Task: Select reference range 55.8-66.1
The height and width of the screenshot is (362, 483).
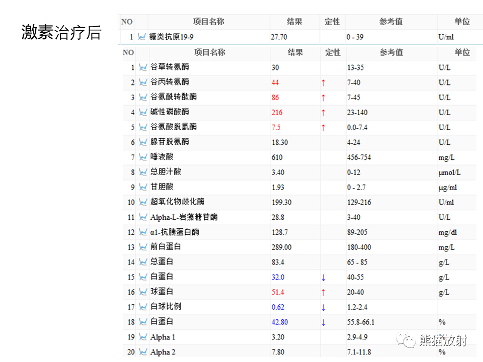Action: point(361,322)
